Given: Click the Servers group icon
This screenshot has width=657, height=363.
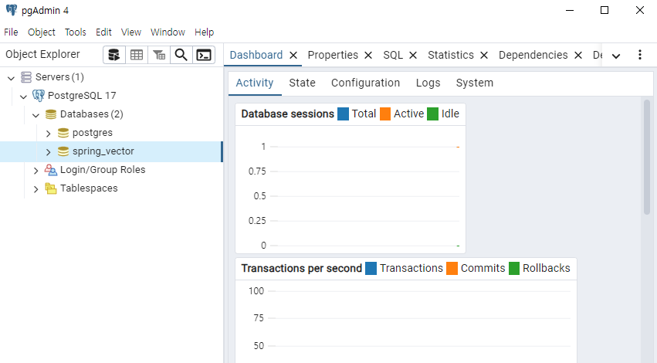Looking at the screenshot, I should (26, 77).
